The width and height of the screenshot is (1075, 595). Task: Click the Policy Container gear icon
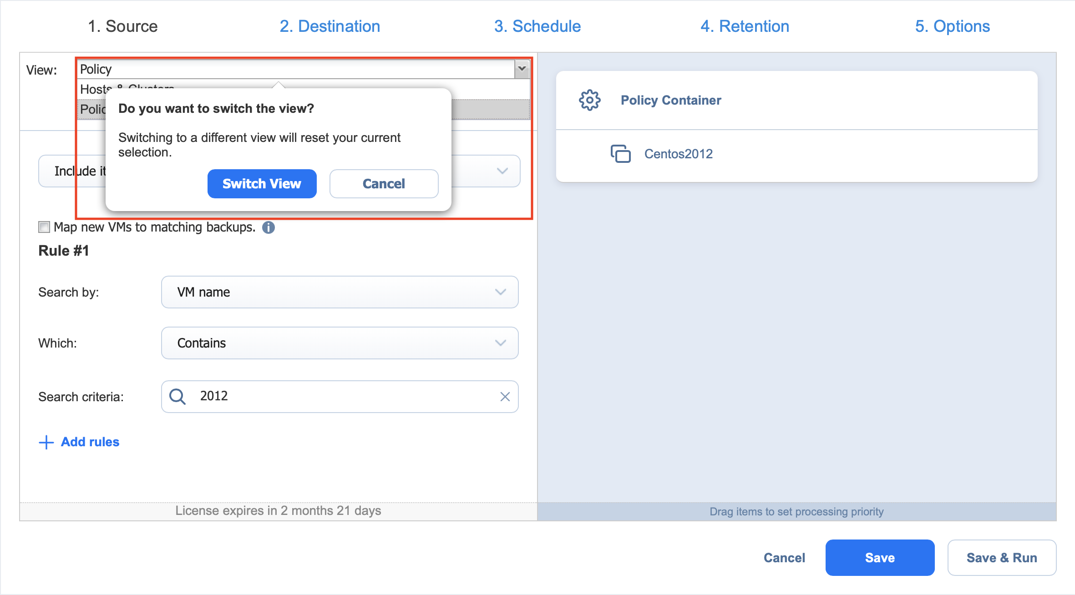(x=589, y=100)
